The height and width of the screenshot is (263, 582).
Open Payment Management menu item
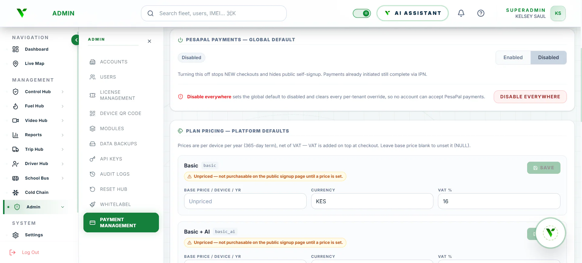[121, 223]
